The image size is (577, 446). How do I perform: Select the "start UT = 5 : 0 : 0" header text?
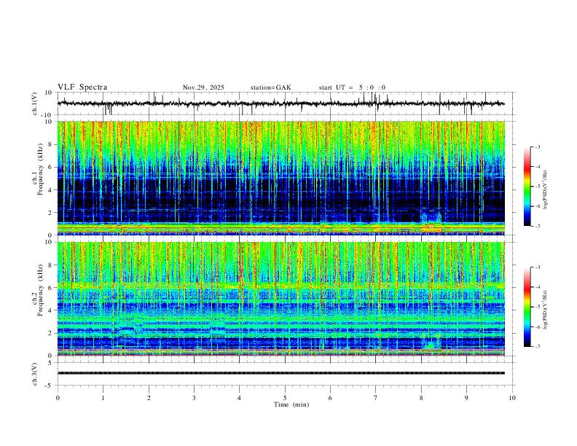pos(352,87)
